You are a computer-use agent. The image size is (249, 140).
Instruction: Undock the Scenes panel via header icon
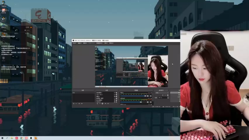point(94,90)
